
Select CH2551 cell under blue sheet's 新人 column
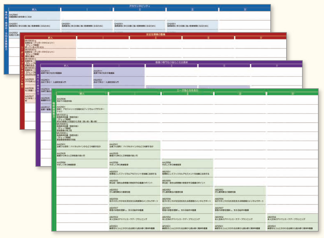coord(34,24)
